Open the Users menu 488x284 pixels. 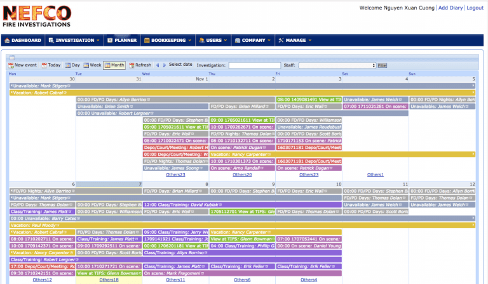click(213, 41)
